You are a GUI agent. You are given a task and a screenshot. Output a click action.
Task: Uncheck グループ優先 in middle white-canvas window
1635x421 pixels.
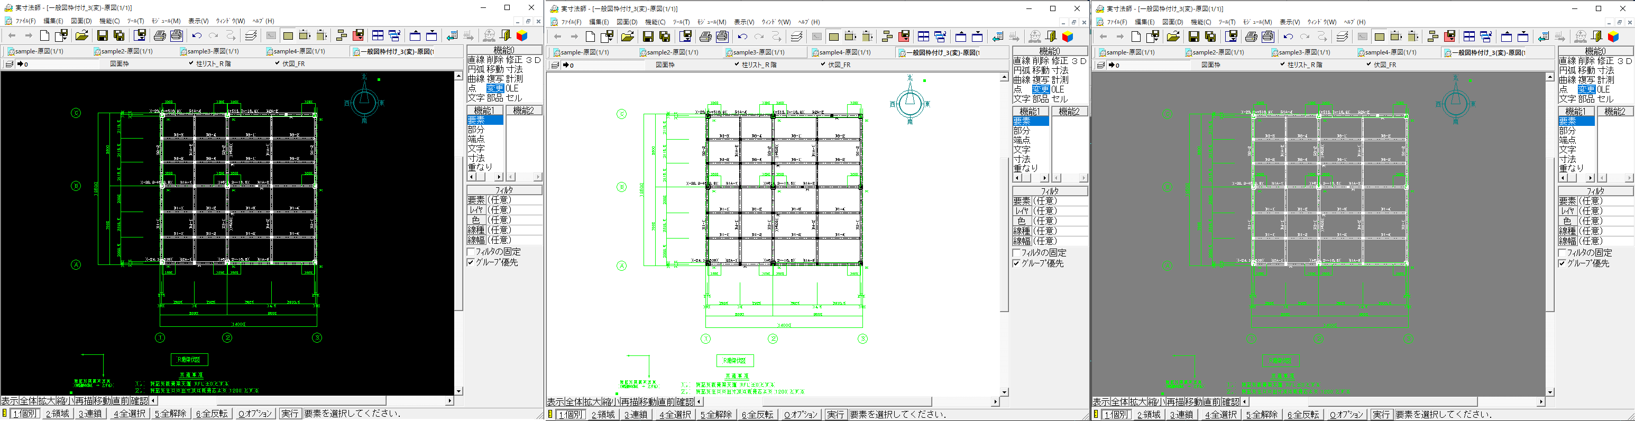coord(1017,263)
